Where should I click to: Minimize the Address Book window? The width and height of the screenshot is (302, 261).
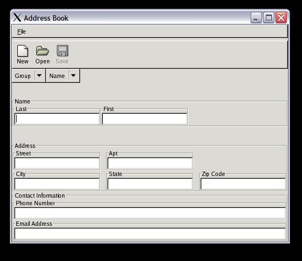pyautogui.click(x=256, y=18)
